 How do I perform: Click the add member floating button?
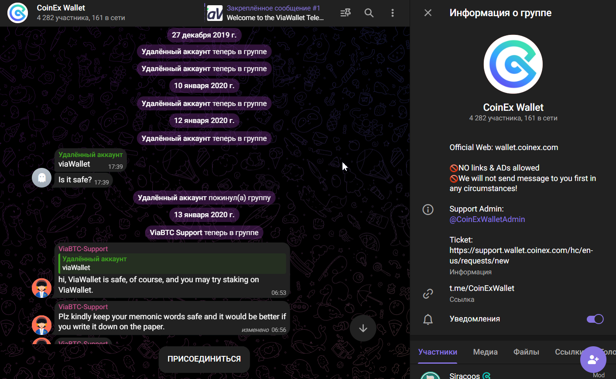(593, 359)
